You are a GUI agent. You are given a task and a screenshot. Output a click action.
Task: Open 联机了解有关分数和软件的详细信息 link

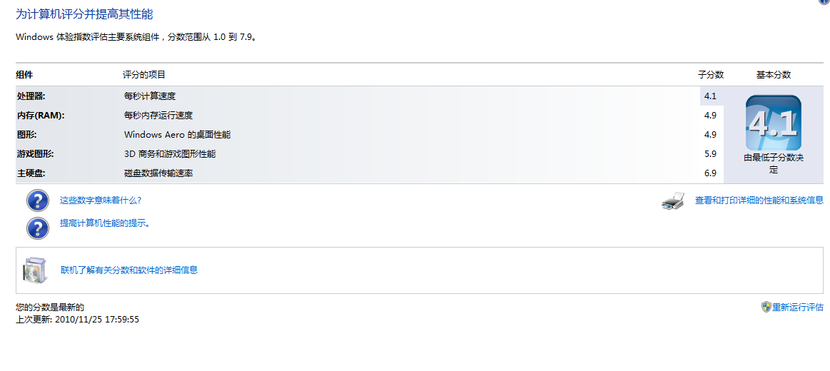point(129,270)
